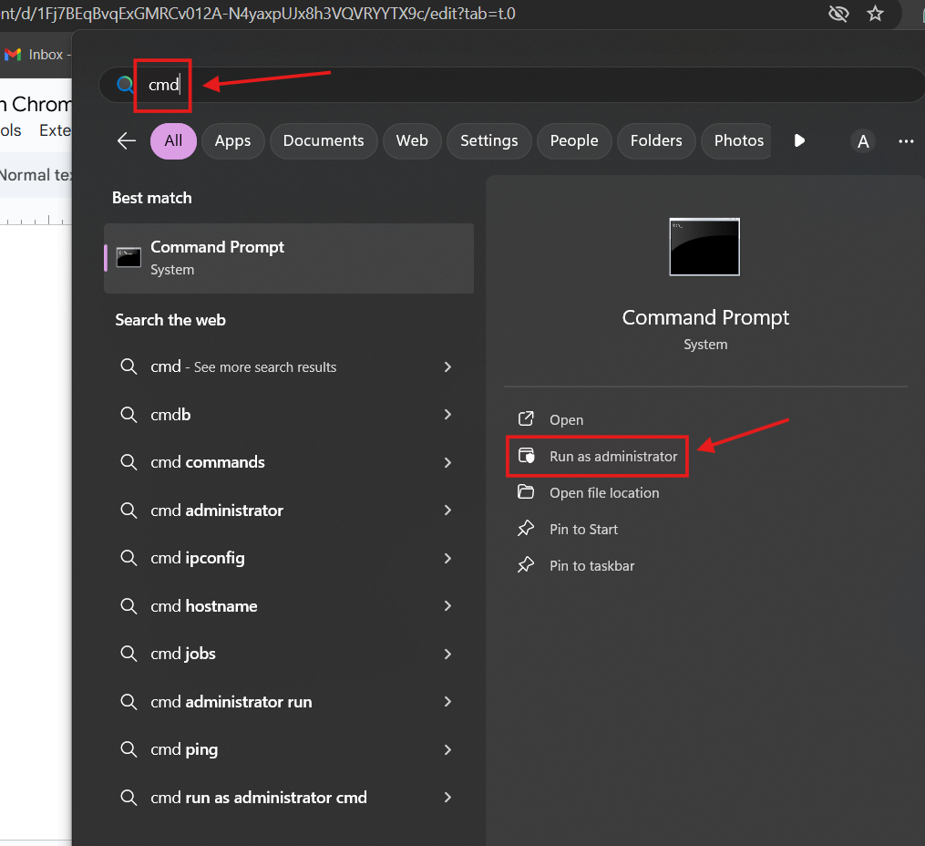Click the search icon beside cmdb
Viewport: 925px width, 846px height.
pyautogui.click(x=128, y=414)
